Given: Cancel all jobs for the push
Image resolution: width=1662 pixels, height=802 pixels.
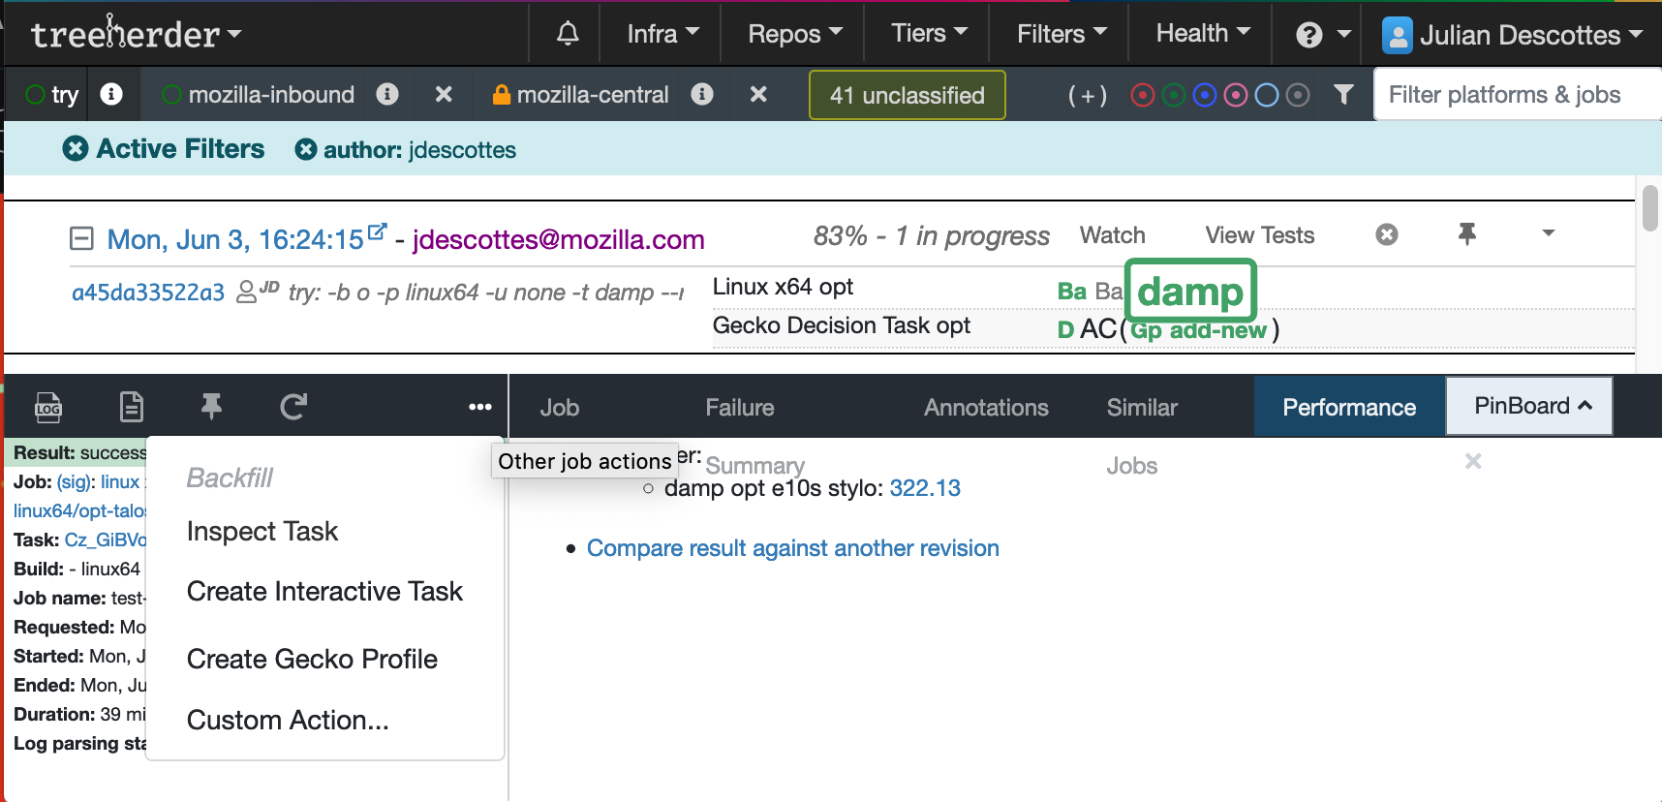Looking at the screenshot, I should pos(1387,234).
